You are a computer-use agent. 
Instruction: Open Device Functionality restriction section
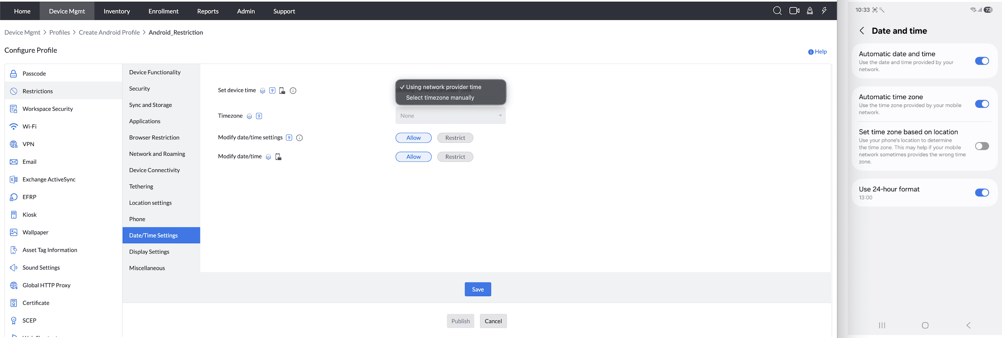pos(161,72)
